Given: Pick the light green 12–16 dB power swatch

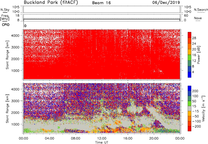Looking at the screenshot, I should [190, 58].
